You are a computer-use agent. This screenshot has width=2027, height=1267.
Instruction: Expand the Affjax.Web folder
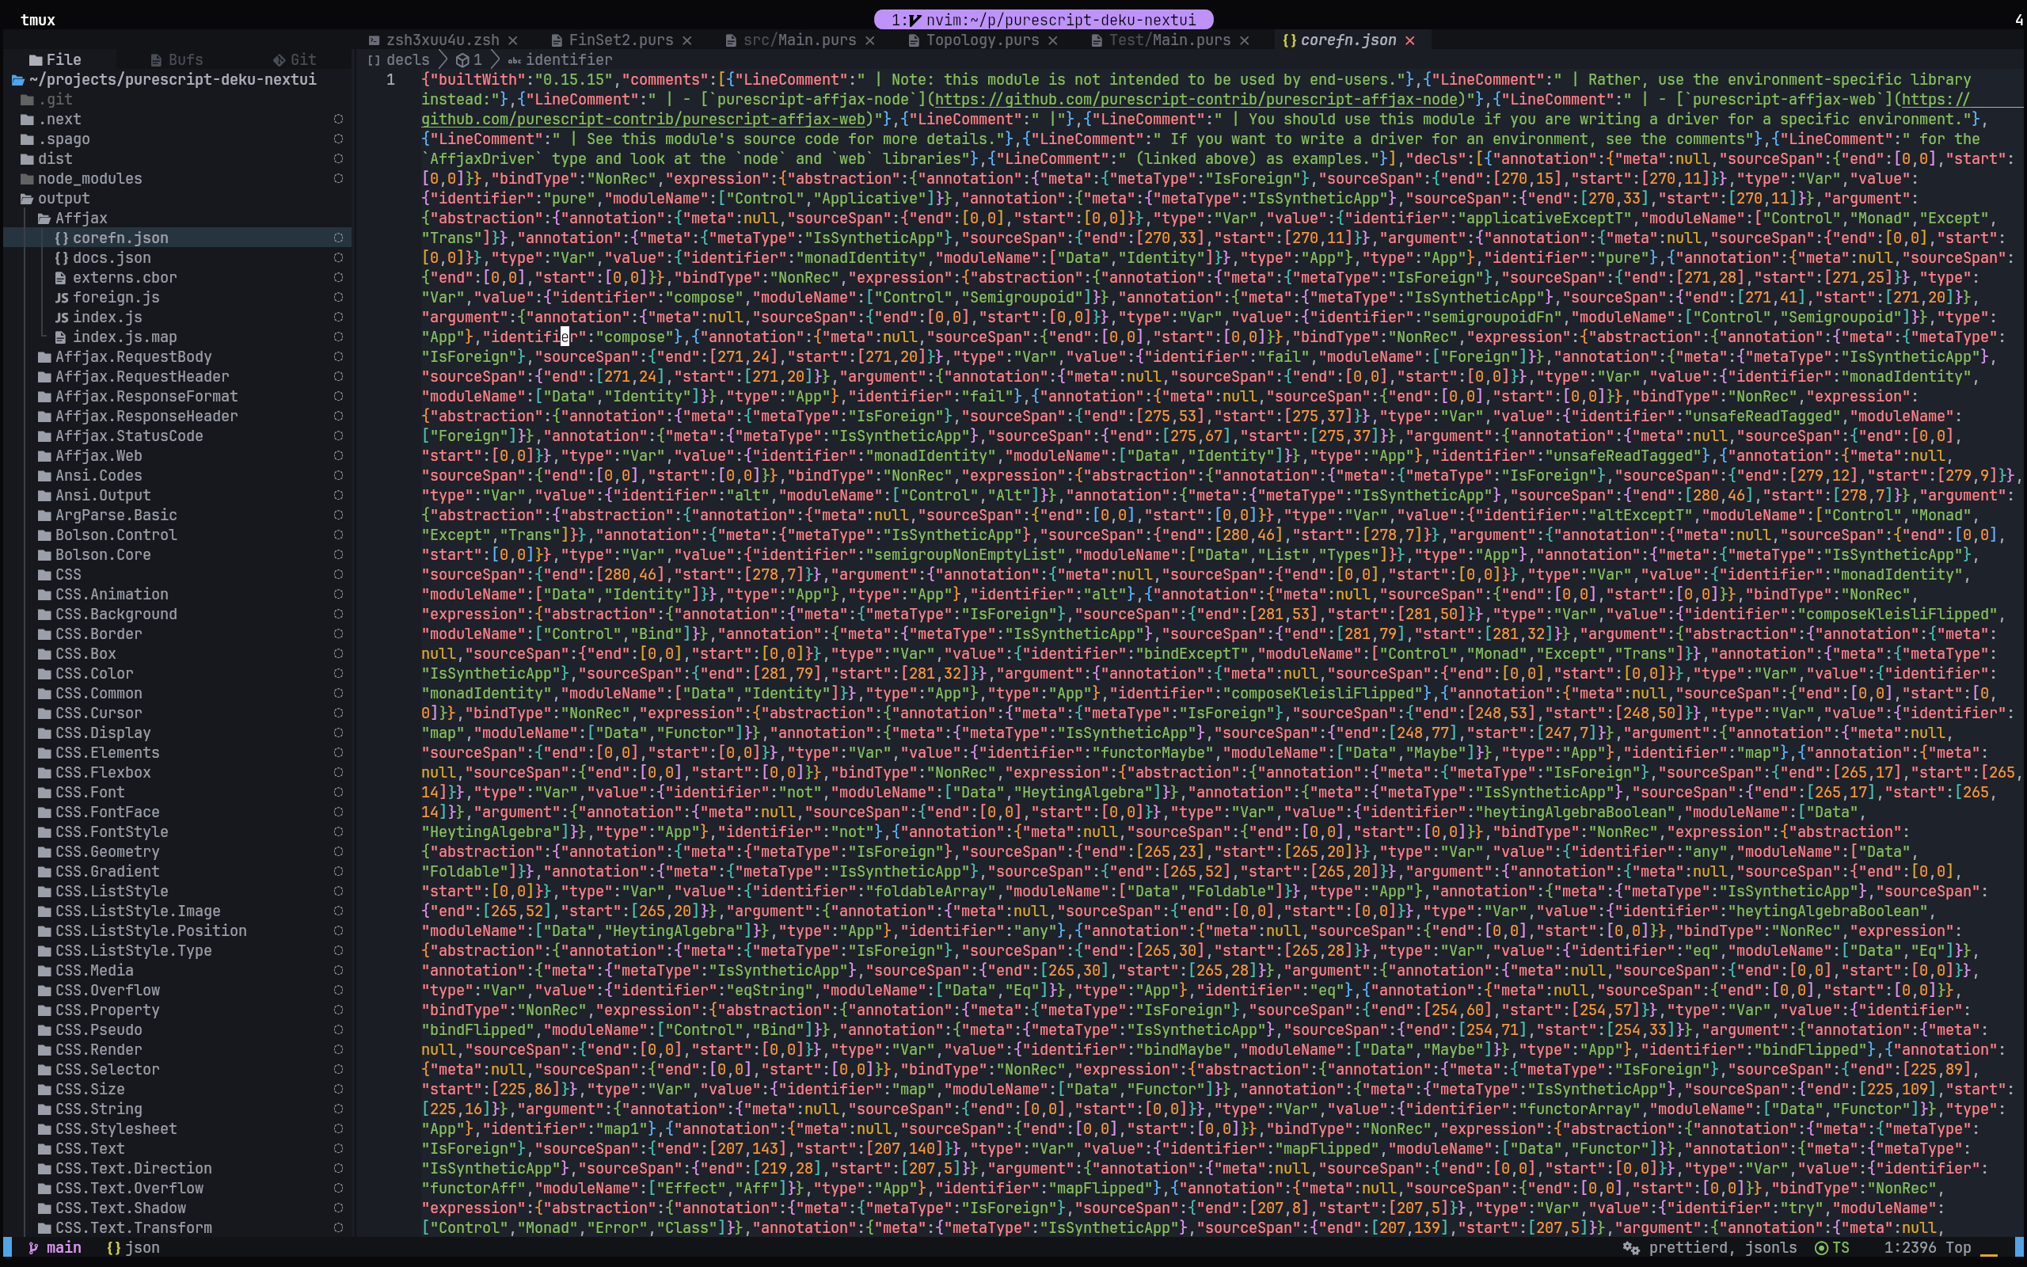click(x=89, y=456)
